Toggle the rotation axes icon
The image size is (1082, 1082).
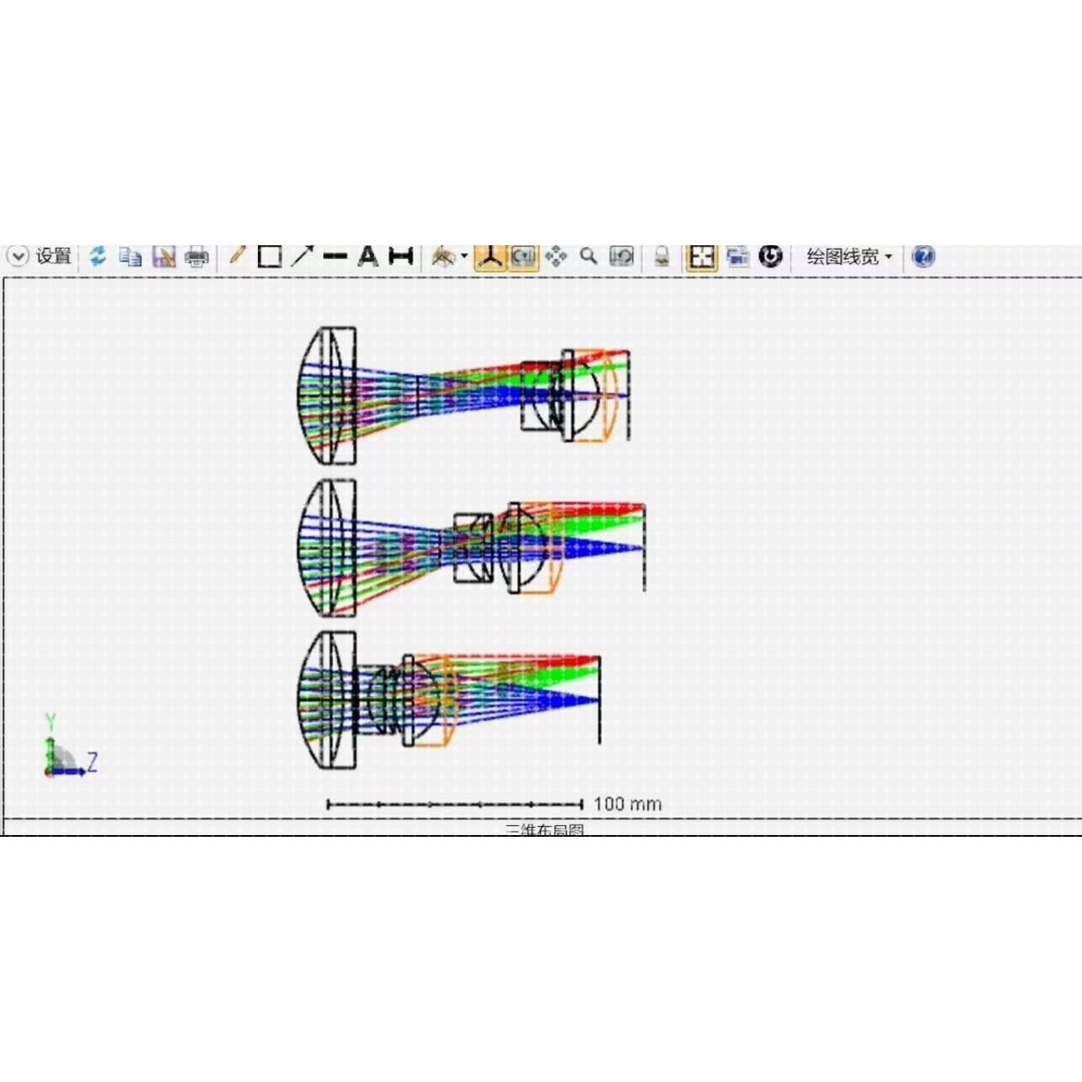[490, 257]
